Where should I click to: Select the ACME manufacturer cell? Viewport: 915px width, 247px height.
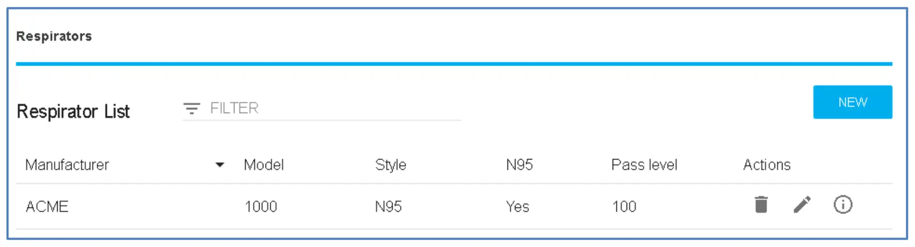(47, 207)
